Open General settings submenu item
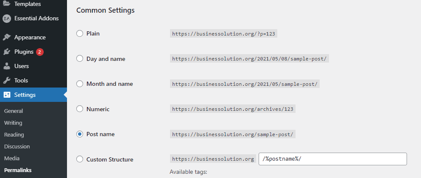This screenshot has height=178, width=421. coord(14,111)
